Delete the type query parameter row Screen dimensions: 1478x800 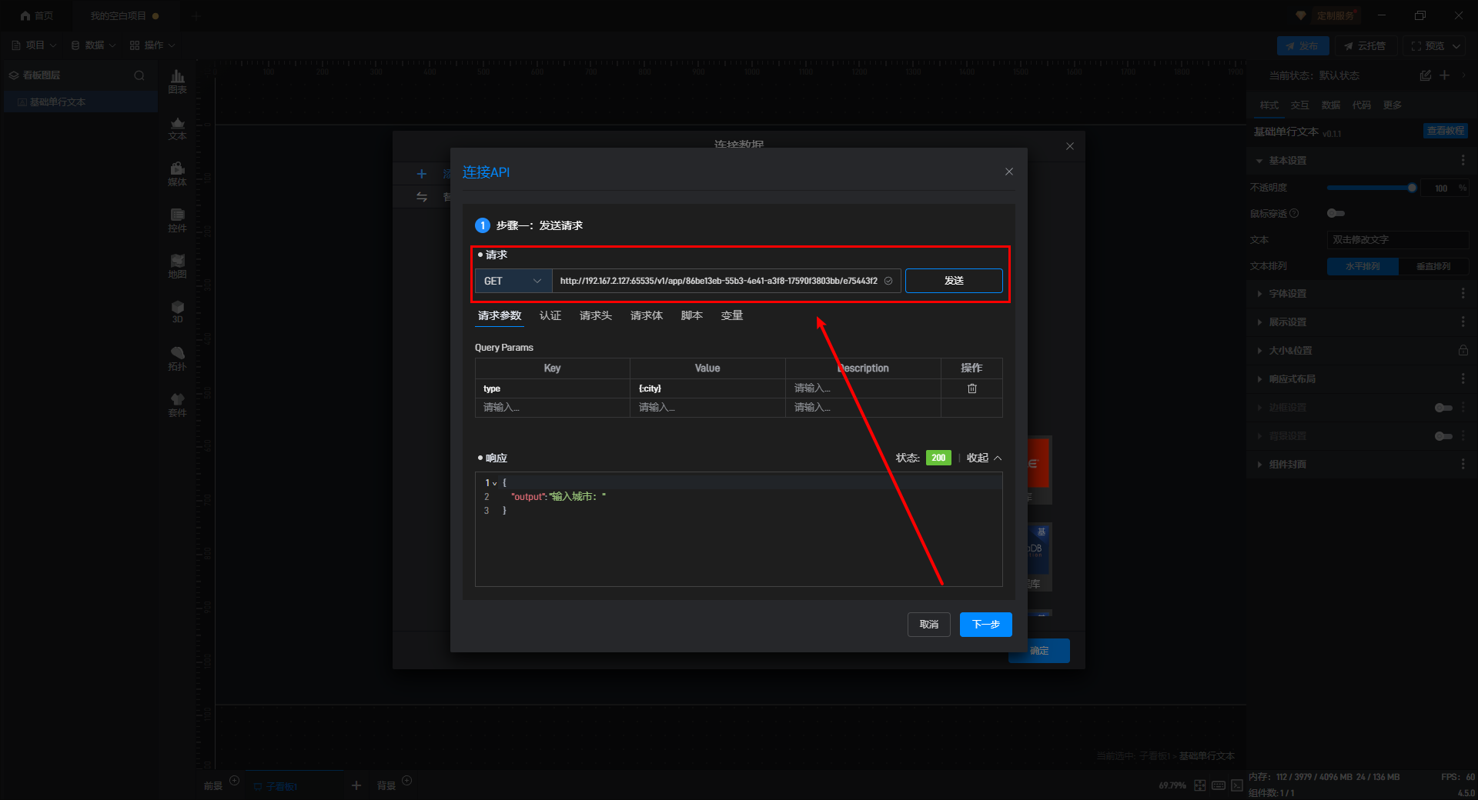coord(971,388)
